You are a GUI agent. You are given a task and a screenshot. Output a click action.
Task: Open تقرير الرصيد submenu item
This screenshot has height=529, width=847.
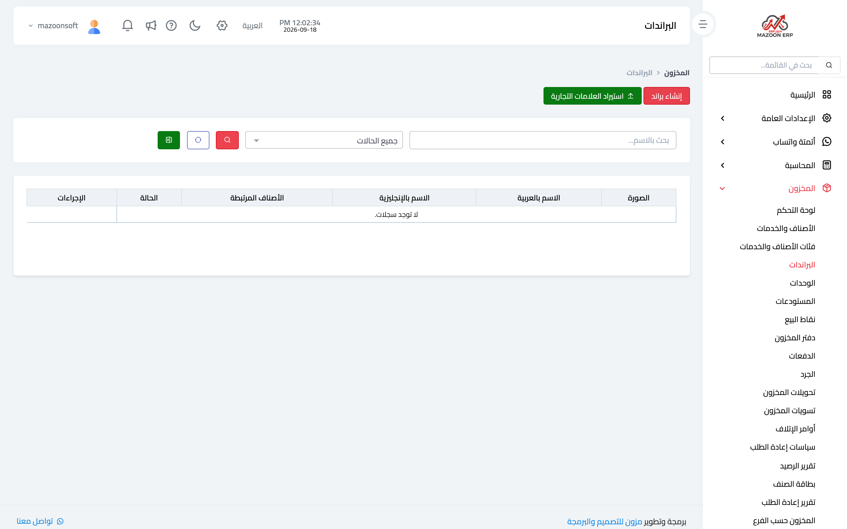point(797,466)
